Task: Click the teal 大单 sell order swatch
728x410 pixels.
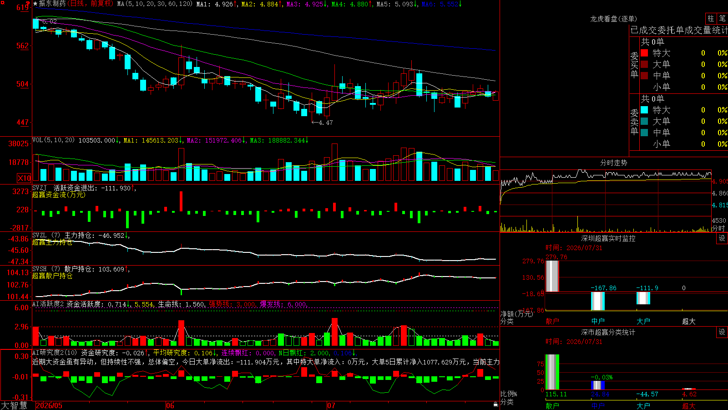Action: (644, 121)
